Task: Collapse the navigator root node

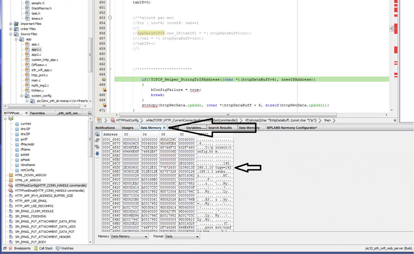Action: coord(5,119)
